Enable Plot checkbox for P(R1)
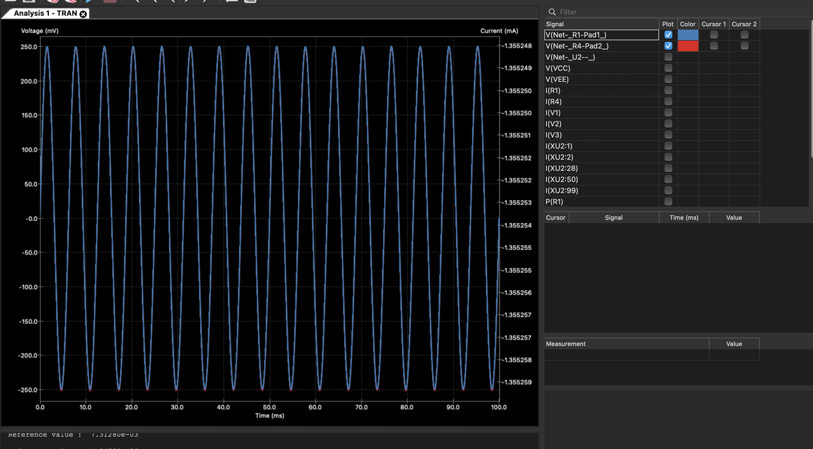Screen dimensions: 813x449 pyautogui.click(x=668, y=201)
